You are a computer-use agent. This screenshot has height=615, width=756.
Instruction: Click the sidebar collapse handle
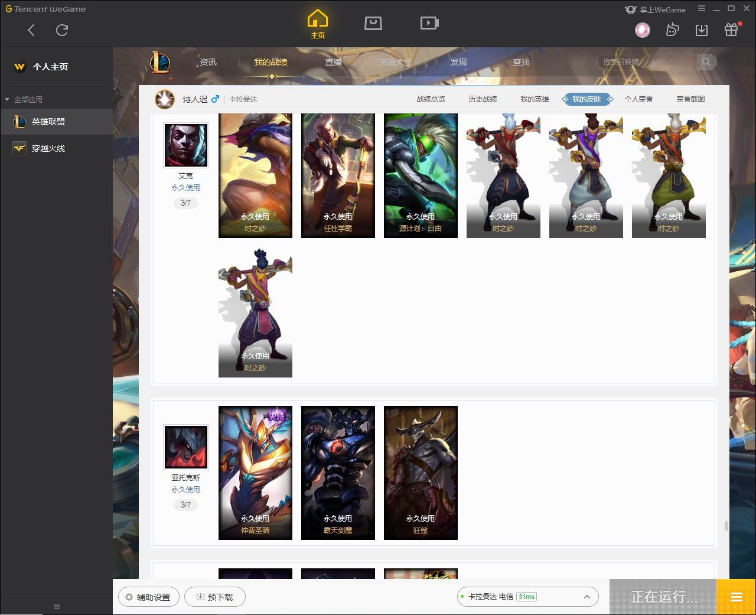(x=57, y=607)
